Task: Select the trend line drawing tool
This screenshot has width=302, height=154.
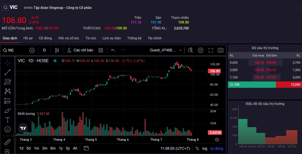Action: coord(8,72)
